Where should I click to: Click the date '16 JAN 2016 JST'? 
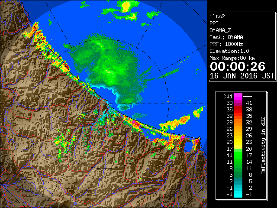(242, 76)
